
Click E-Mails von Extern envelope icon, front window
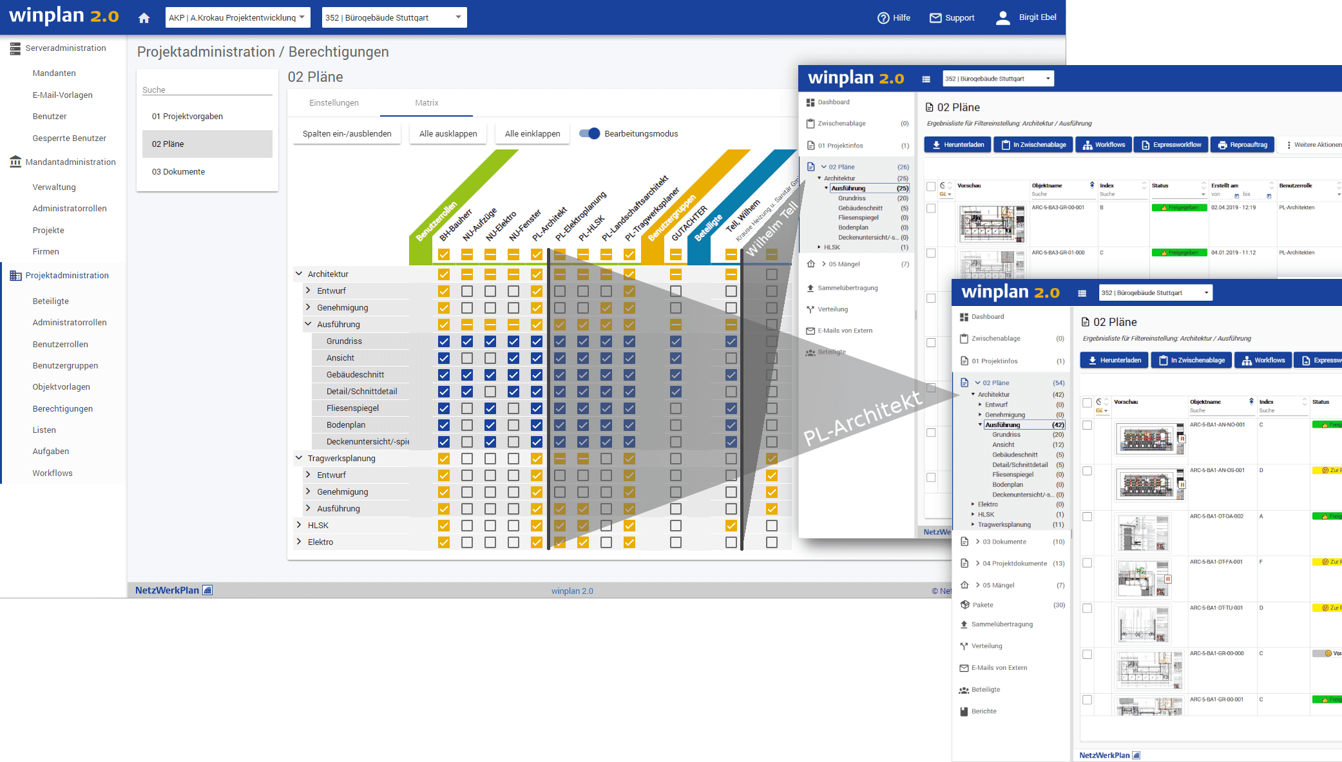click(964, 668)
